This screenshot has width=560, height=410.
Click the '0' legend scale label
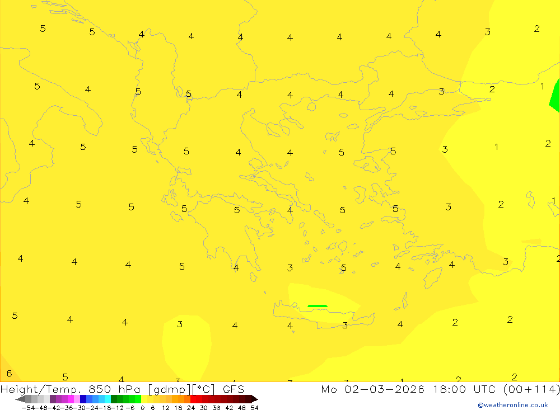pos(142,408)
